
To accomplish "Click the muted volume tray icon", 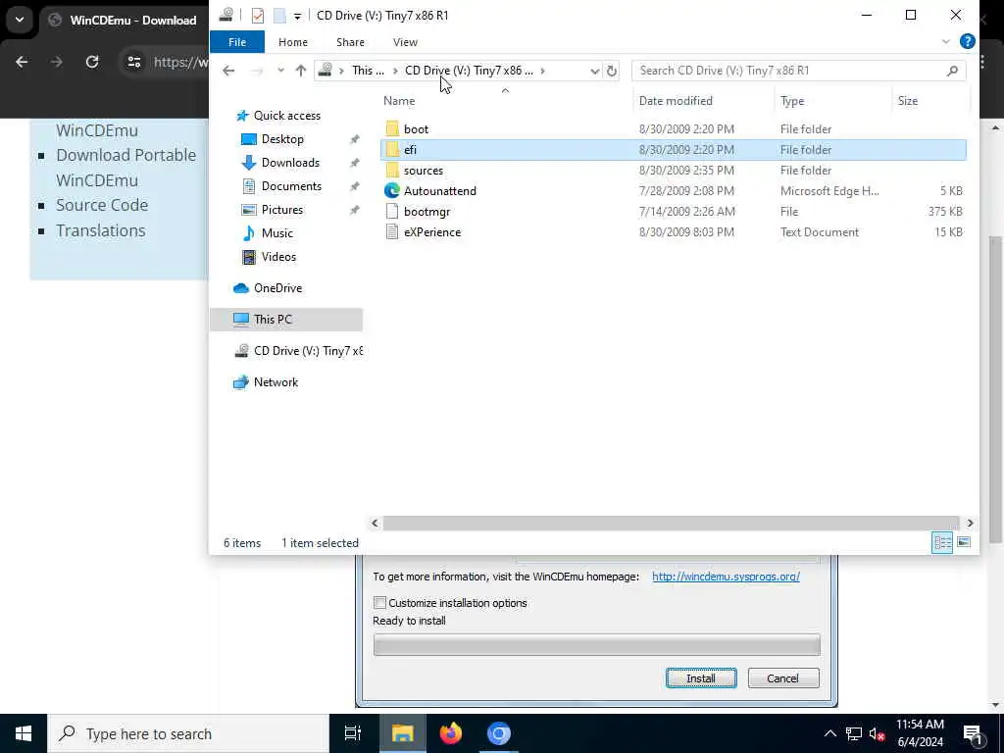I will click(877, 733).
